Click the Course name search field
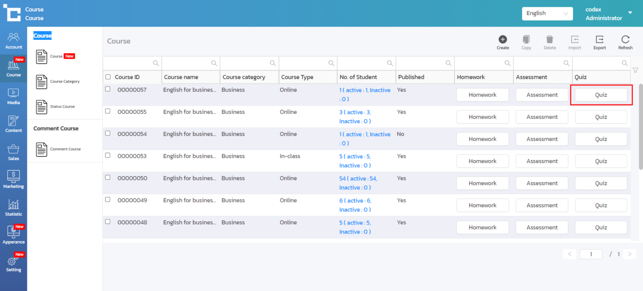Viewport: 643px width, 291px height. pyautogui.click(x=186, y=63)
